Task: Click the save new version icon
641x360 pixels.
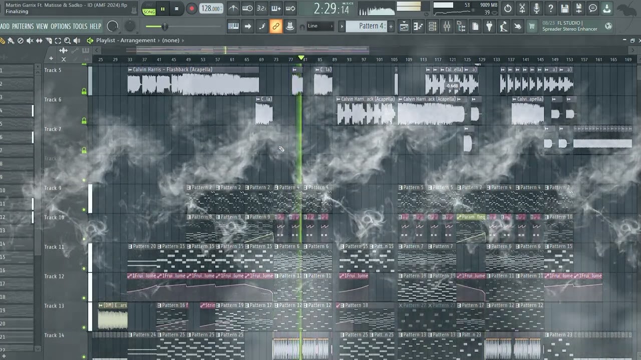Action: coord(579,8)
